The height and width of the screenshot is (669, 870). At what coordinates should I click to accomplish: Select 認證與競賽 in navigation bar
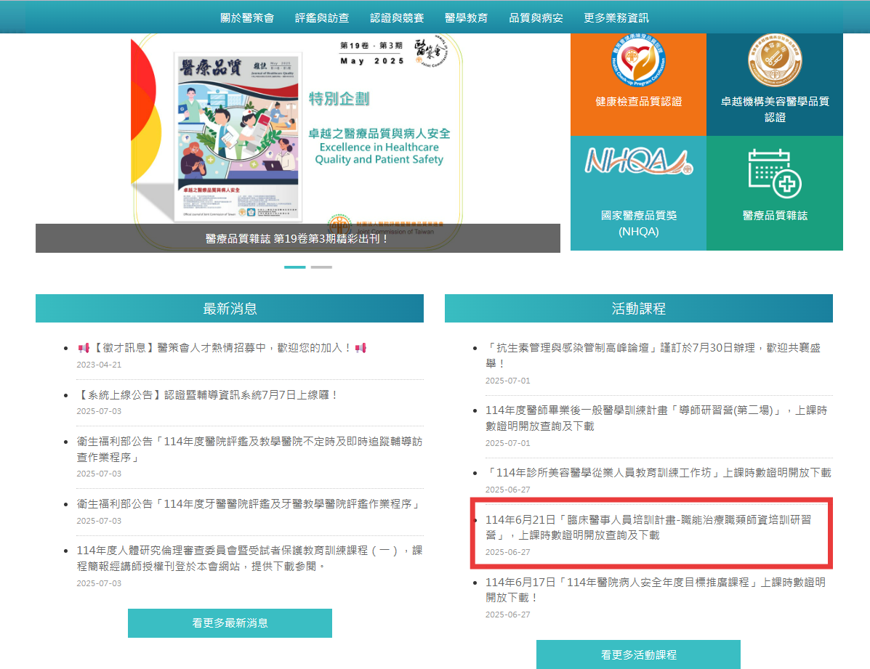coord(397,17)
